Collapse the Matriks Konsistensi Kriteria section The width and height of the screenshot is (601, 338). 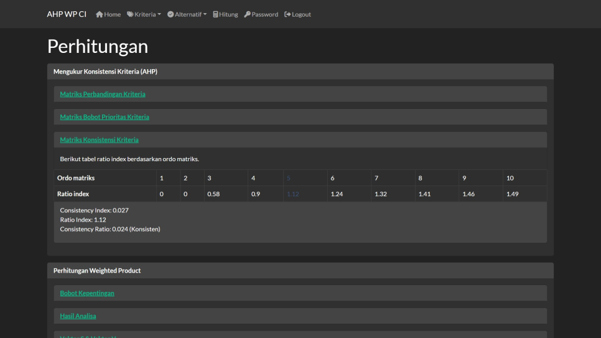point(99,140)
